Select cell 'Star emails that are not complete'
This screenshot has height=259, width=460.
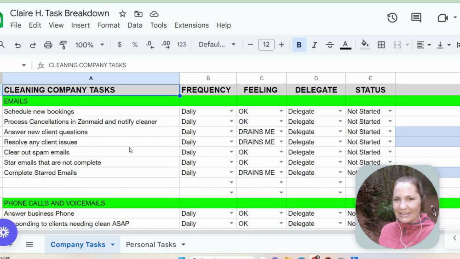click(91, 162)
